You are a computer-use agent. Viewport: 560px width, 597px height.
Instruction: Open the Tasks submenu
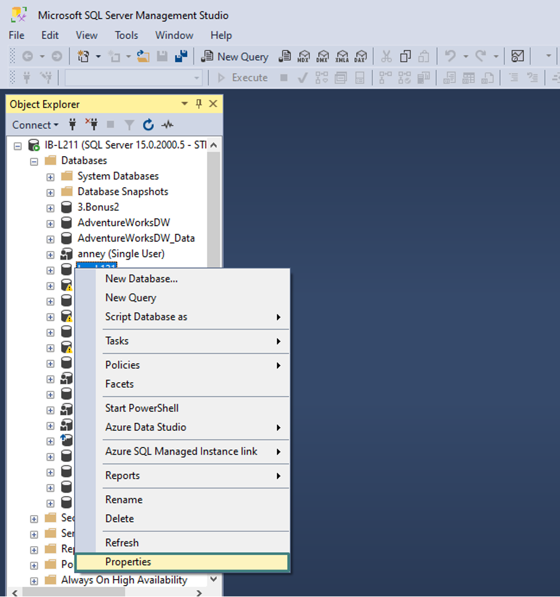[x=182, y=341]
